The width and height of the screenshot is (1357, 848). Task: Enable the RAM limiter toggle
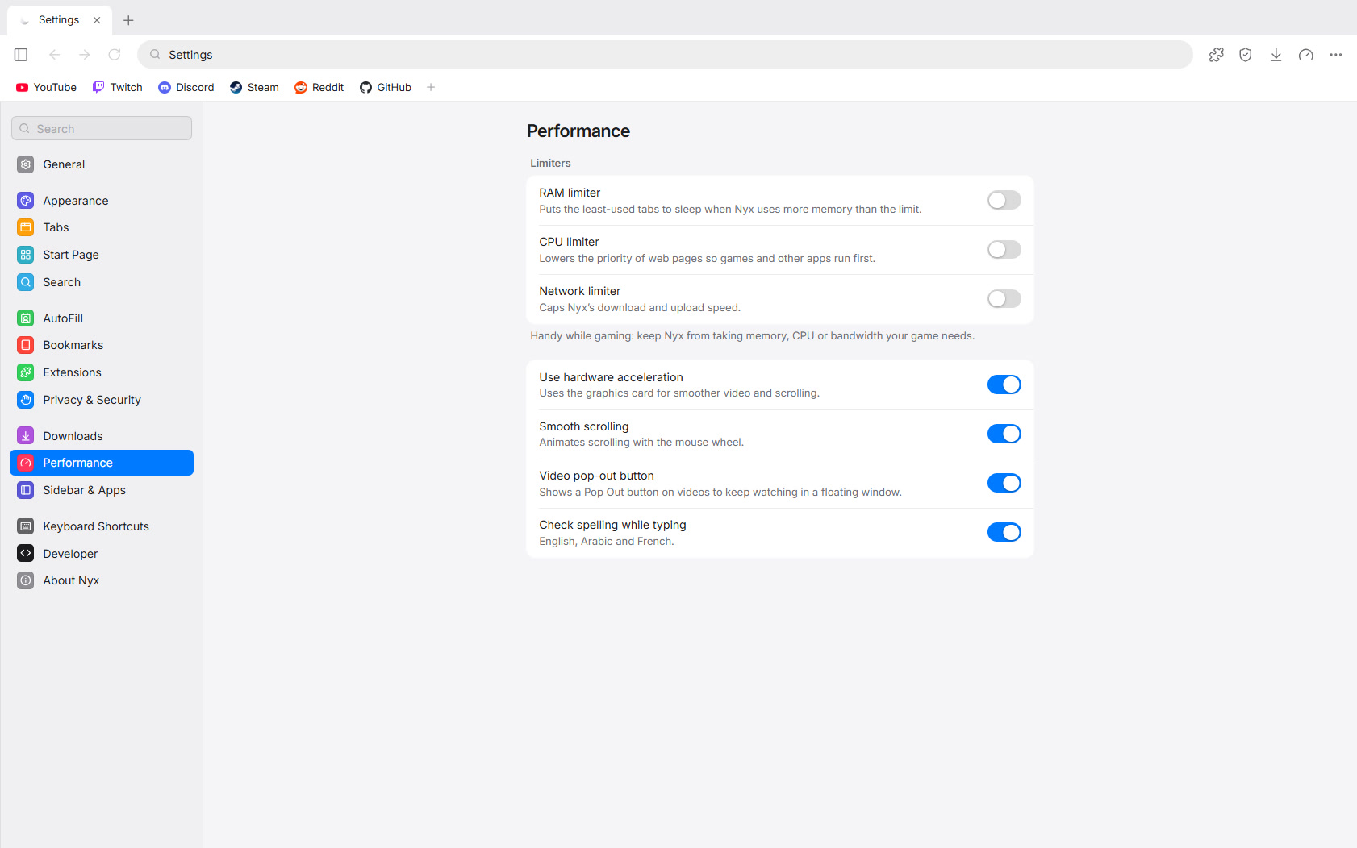1004,200
